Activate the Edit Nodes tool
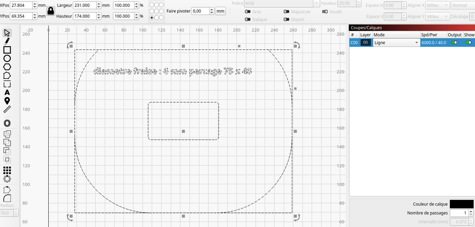This screenshot has width=475, height=227. pos(7,75)
